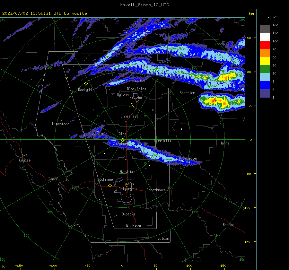Click the Stettler city label
This screenshot has height=270, width=289.
tap(187, 93)
